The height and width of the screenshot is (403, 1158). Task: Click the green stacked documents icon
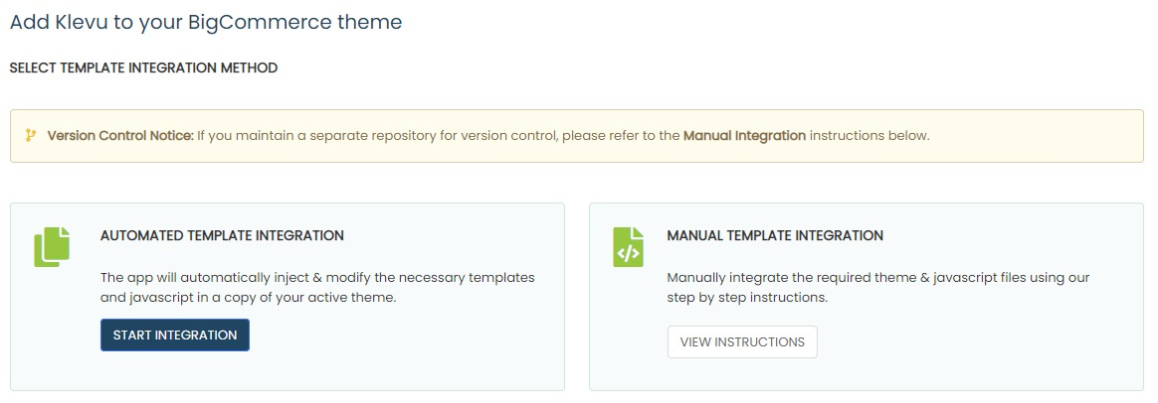pyautogui.click(x=53, y=247)
